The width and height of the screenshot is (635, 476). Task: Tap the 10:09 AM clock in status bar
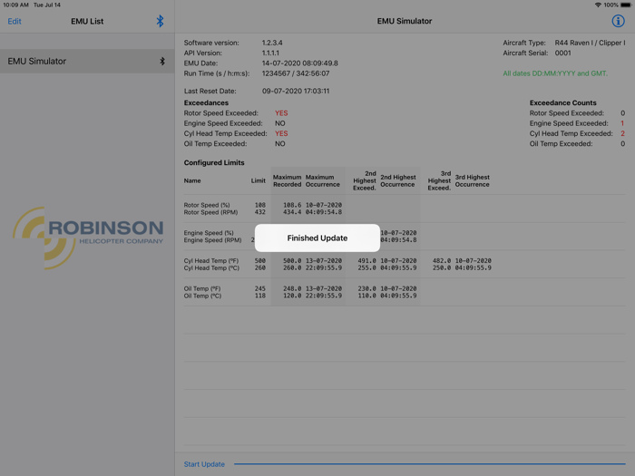click(15, 5)
